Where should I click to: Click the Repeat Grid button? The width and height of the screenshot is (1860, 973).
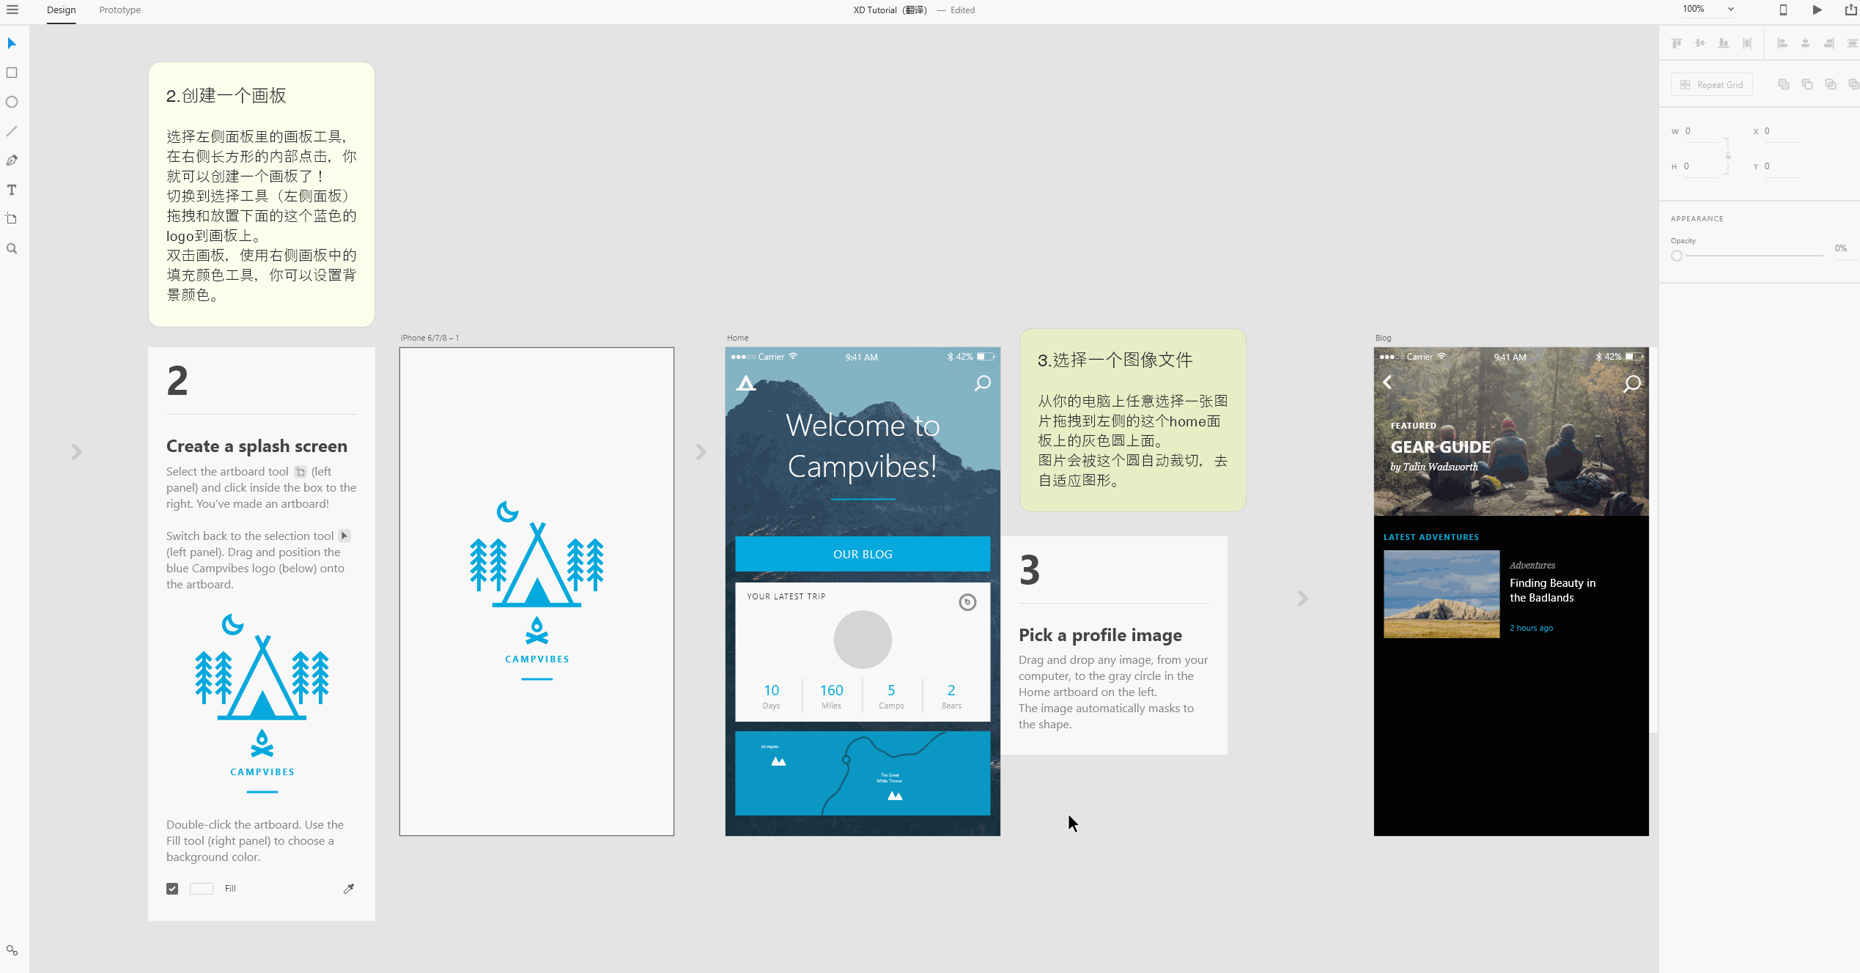click(1711, 84)
